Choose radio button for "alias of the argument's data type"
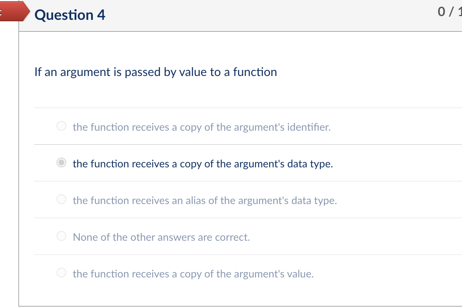Viewport: 462px width, 307px height. [x=61, y=200]
